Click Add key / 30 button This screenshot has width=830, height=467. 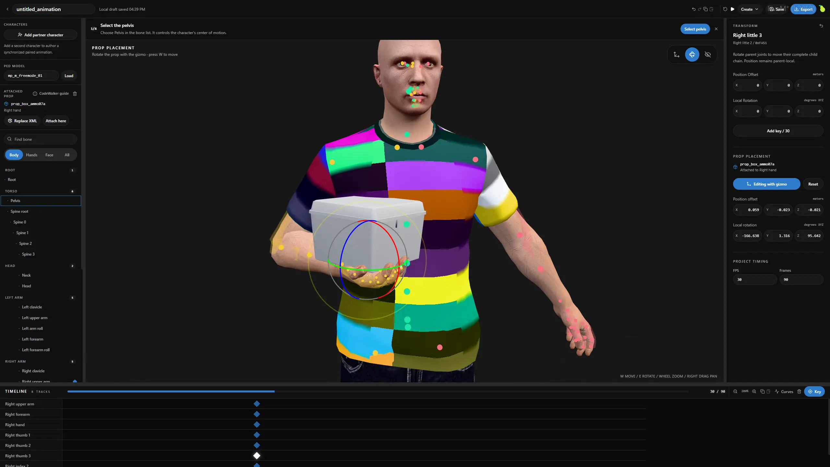[x=778, y=131]
